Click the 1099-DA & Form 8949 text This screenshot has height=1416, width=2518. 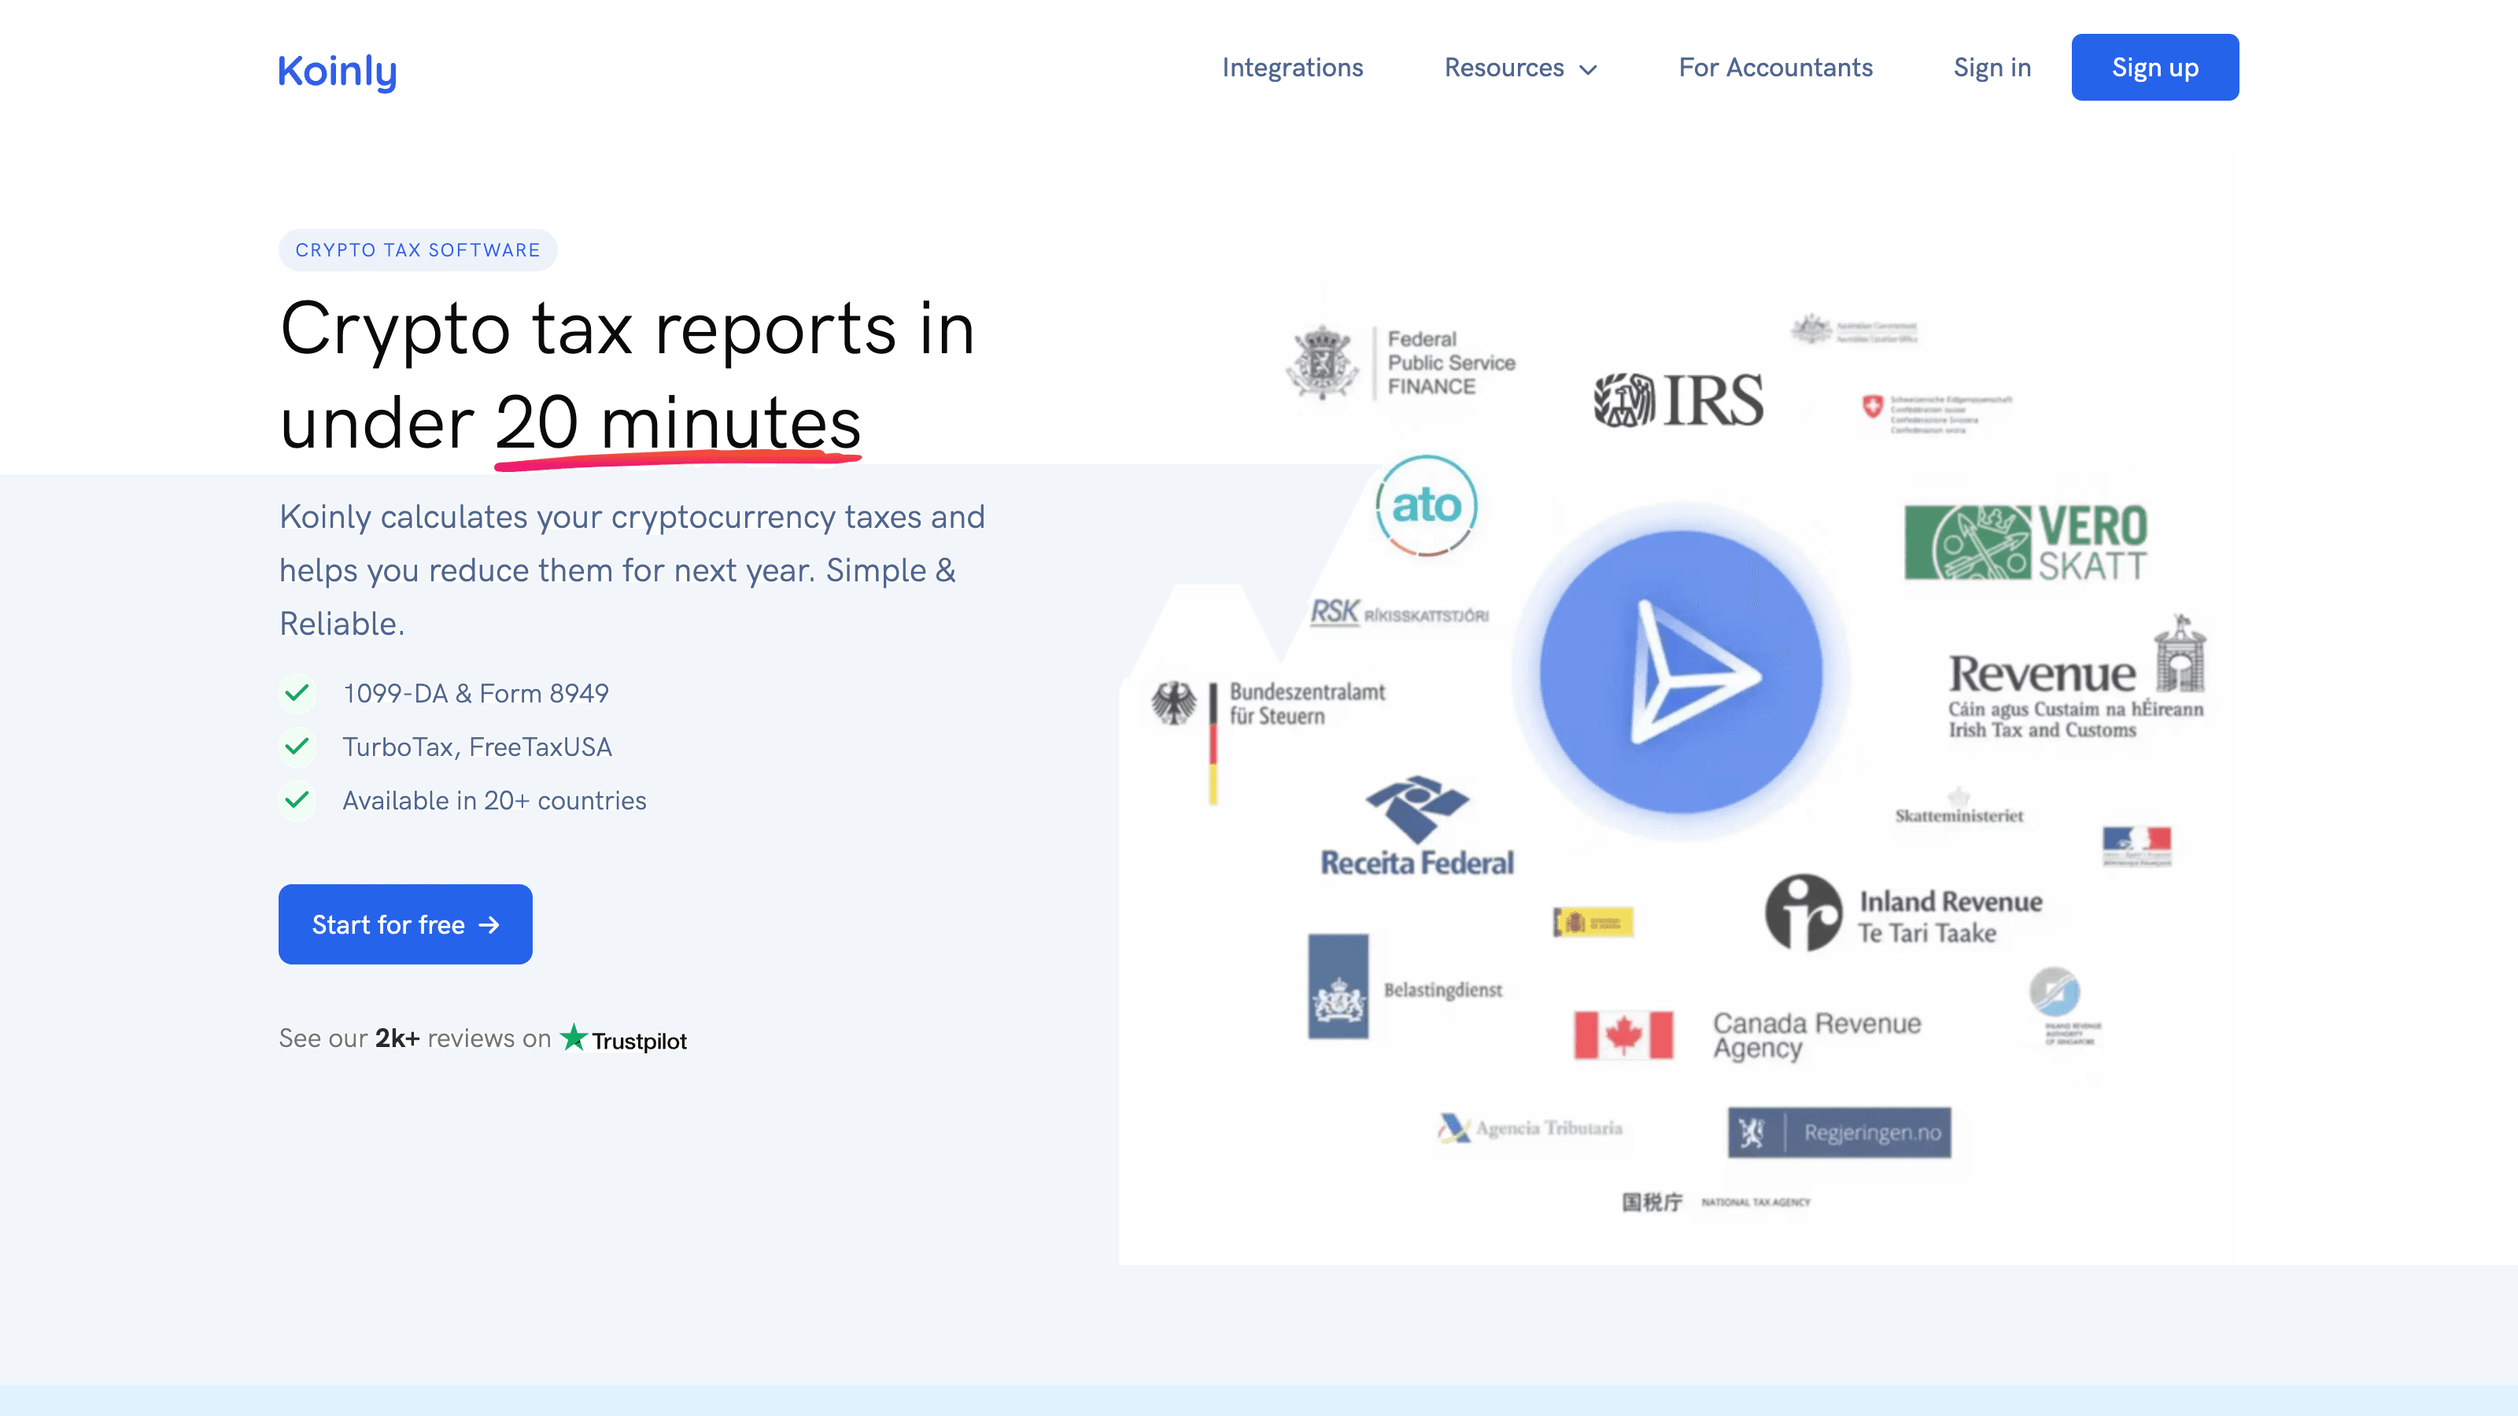[475, 693]
